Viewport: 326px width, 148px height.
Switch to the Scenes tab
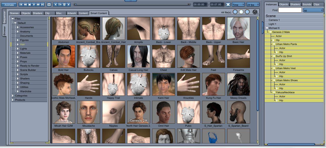[x=14, y=13]
